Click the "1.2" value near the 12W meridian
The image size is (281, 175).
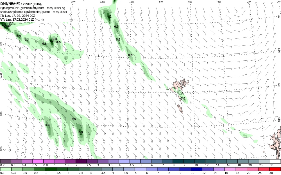(109, 16)
